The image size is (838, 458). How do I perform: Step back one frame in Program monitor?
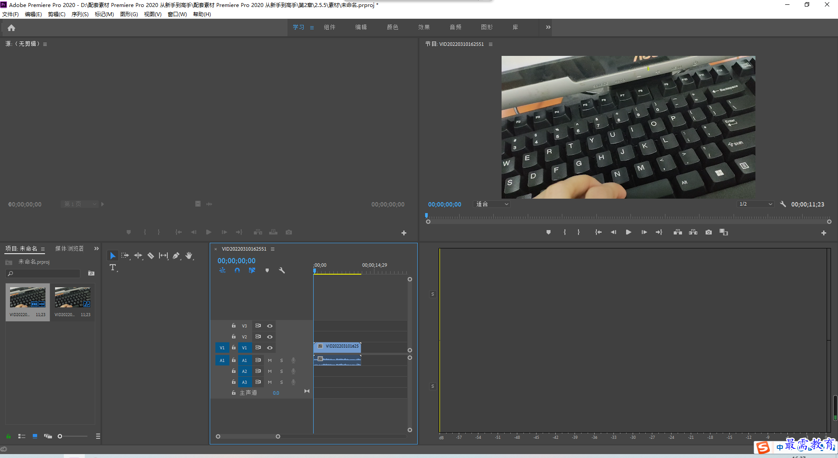[613, 232]
